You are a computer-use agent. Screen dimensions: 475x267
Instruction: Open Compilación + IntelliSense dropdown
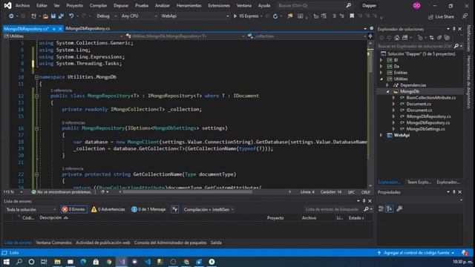click(208, 209)
